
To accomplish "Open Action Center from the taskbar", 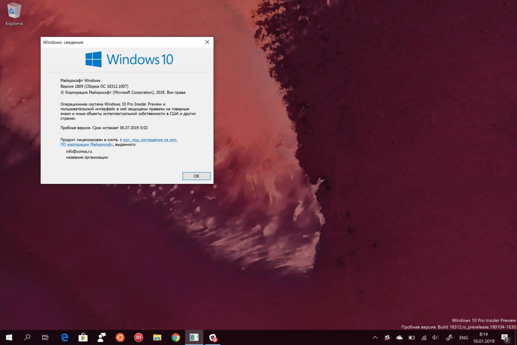I will (504, 337).
